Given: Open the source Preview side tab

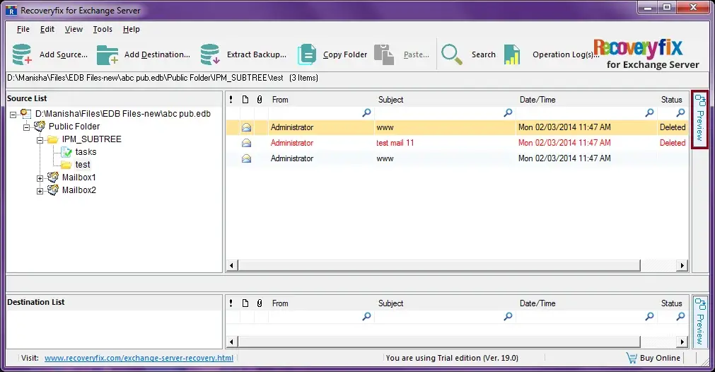Looking at the screenshot, I should pyautogui.click(x=699, y=119).
